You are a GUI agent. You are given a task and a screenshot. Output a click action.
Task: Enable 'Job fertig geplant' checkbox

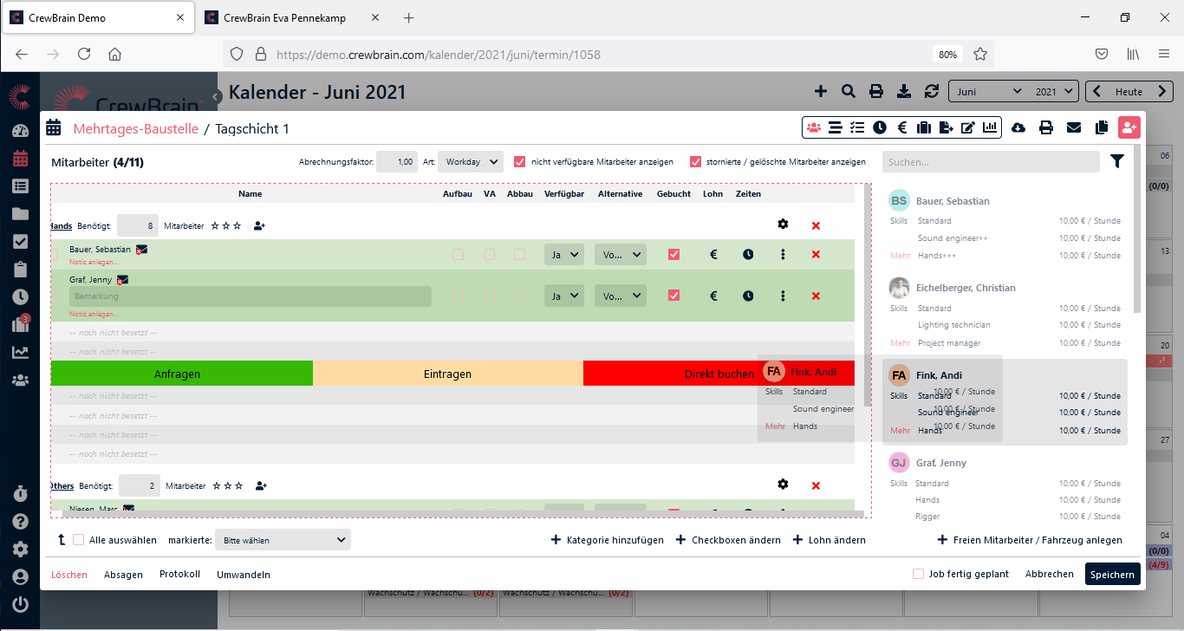[x=918, y=574]
